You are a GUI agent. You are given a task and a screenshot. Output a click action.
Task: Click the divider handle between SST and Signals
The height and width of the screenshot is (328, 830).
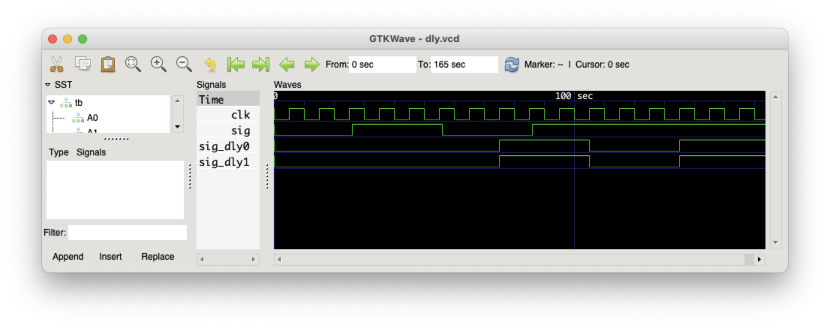190,176
